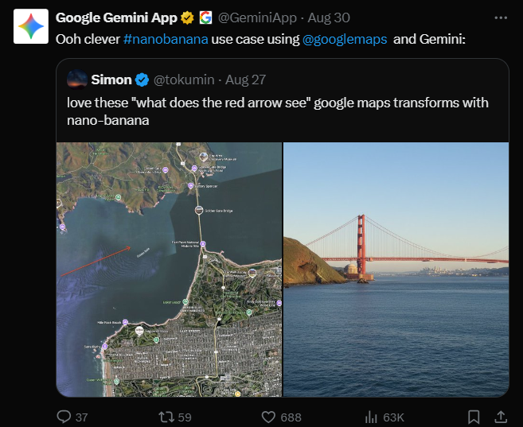Click Simon's profile avatar in quoted post
This screenshot has height=427, width=523.
77,79
